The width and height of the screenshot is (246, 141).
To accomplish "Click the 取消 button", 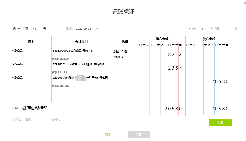I will point(108,134).
